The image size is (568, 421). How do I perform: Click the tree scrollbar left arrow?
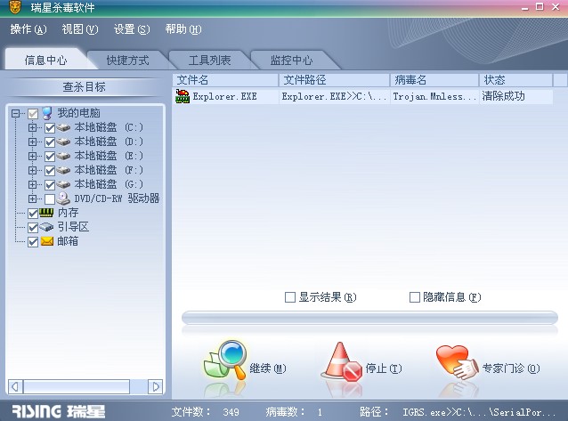point(15,387)
